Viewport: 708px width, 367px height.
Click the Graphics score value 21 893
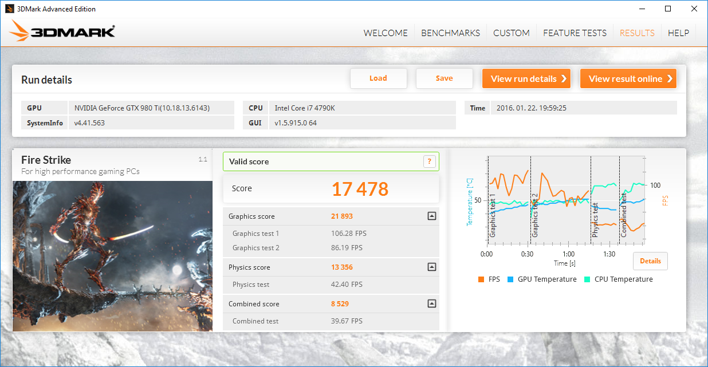342,216
